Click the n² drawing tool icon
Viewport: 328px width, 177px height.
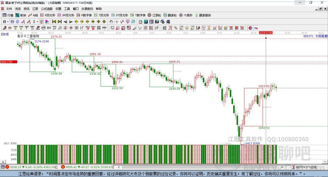pyautogui.click(x=54, y=28)
